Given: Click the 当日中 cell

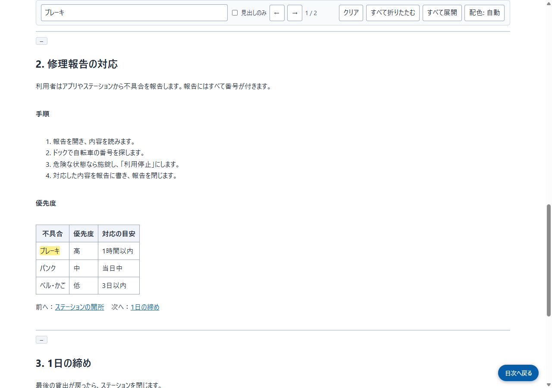Looking at the screenshot, I should (x=119, y=268).
